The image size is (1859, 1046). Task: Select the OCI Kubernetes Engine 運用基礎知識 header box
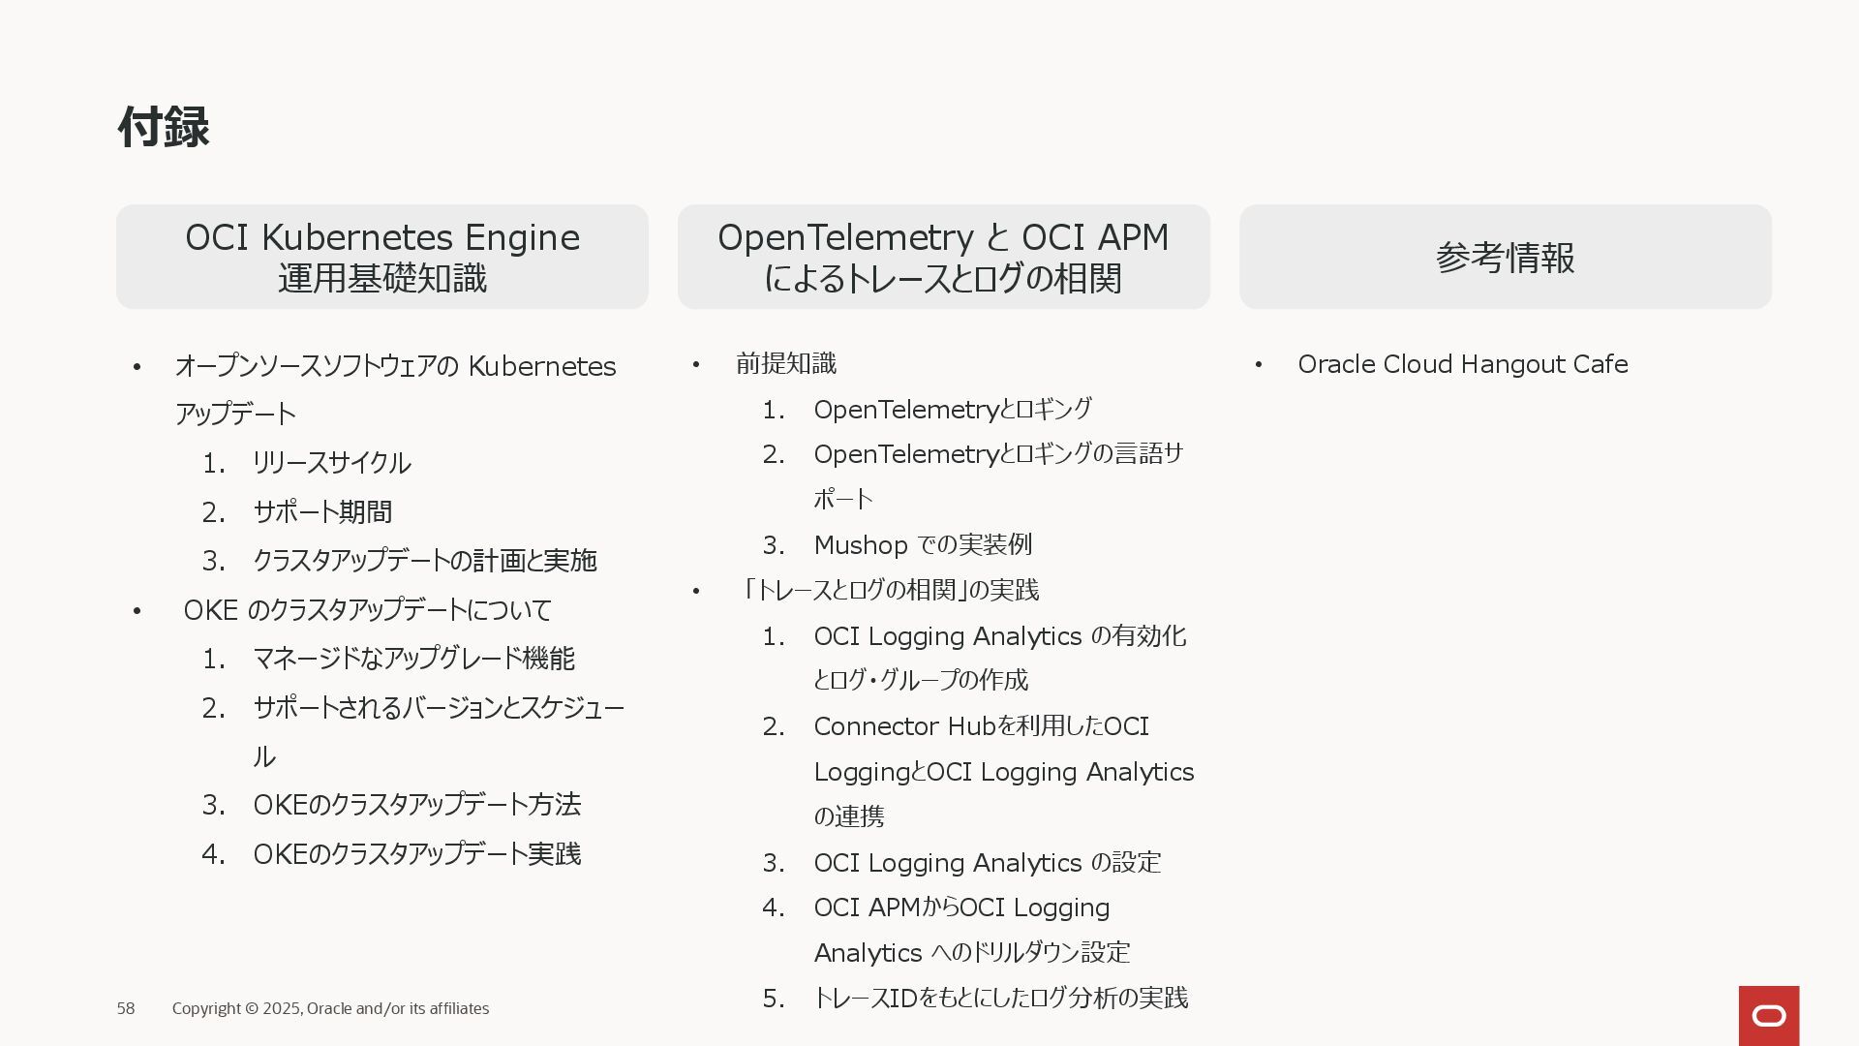click(381, 257)
